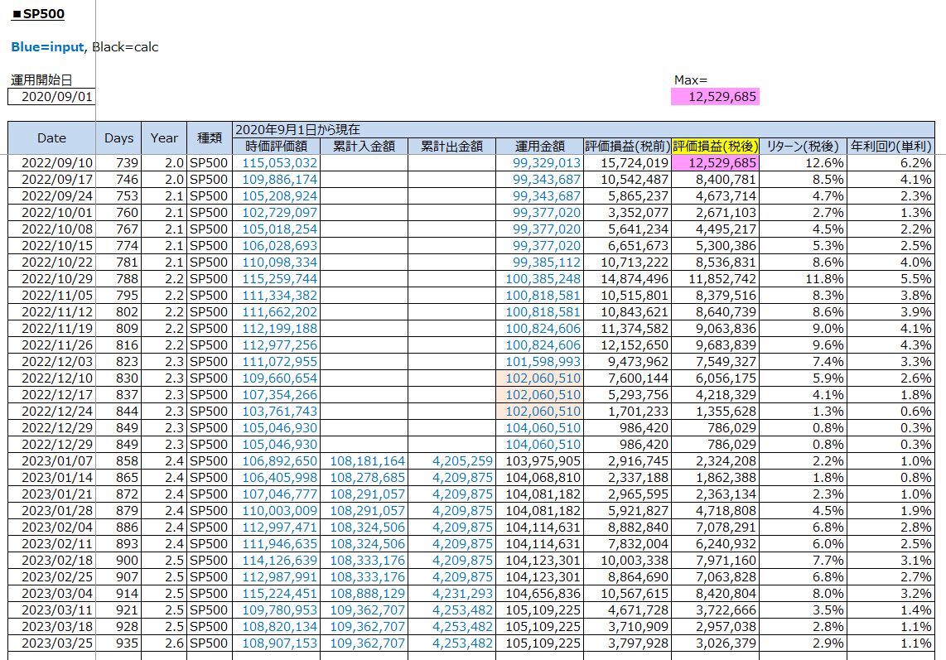Click the 評価損益(税前) column header
This screenshot has height=660, width=946.
click(627, 147)
